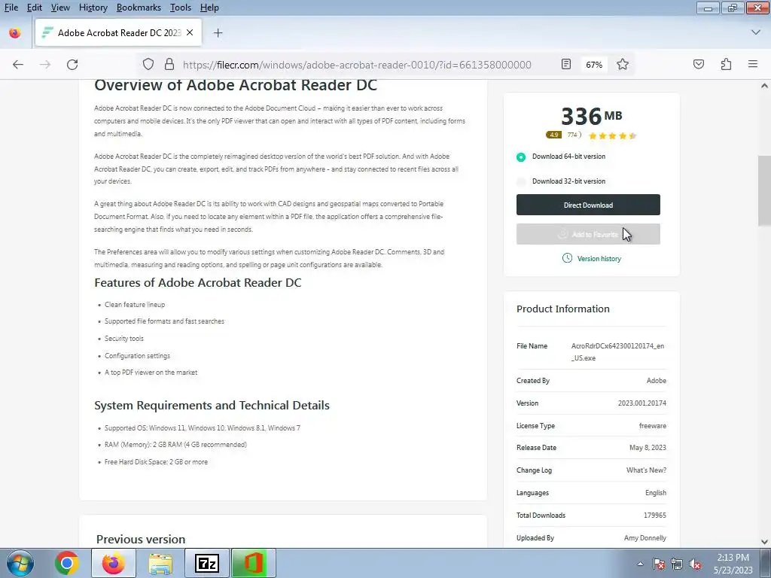771x578 pixels.
Task: Open the Version history link
Action: [599, 259]
